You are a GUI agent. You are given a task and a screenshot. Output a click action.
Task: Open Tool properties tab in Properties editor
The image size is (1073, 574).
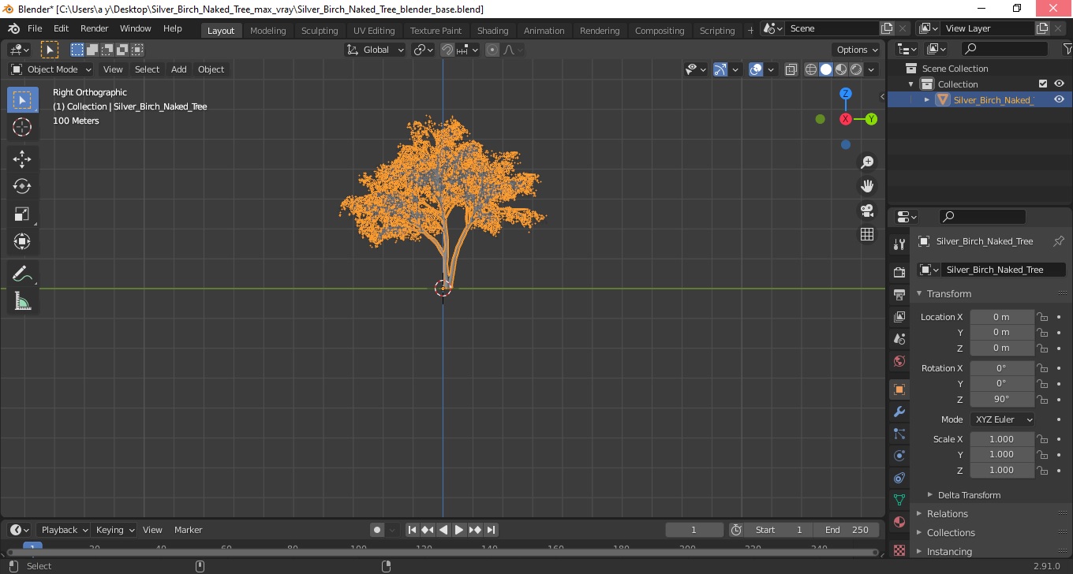[899, 244]
